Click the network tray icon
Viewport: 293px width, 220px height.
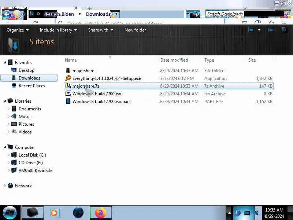[247, 213]
